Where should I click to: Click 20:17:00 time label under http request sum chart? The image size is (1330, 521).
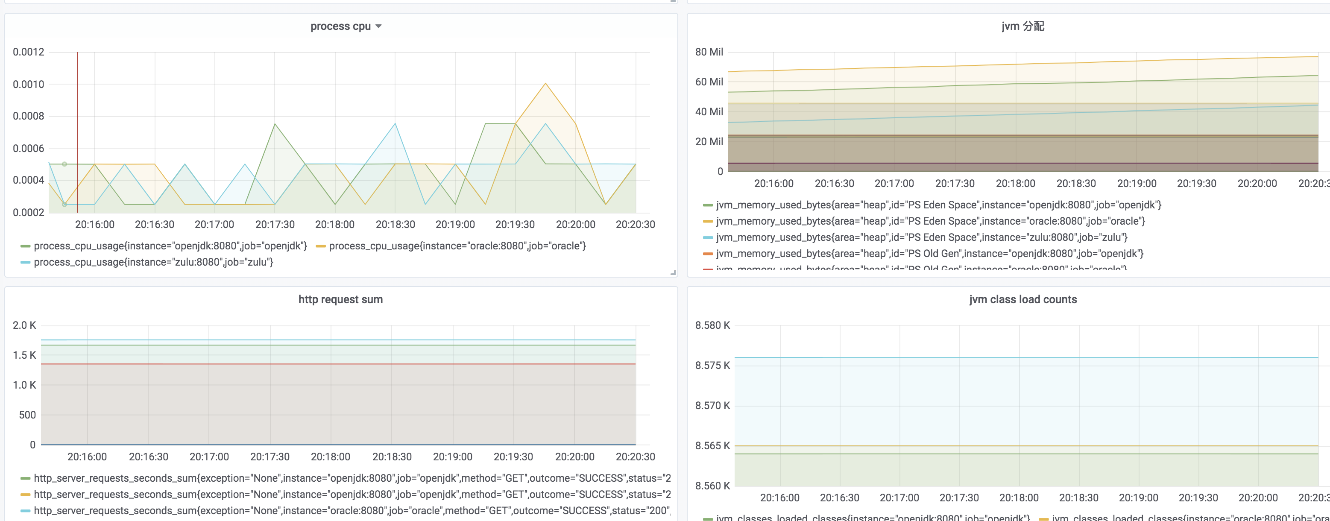(209, 457)
